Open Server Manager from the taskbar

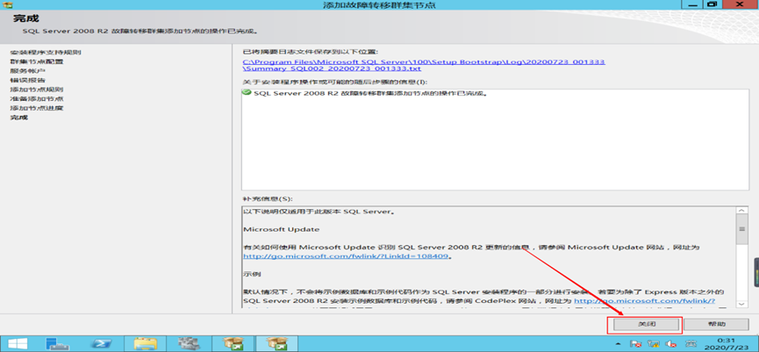58,344
